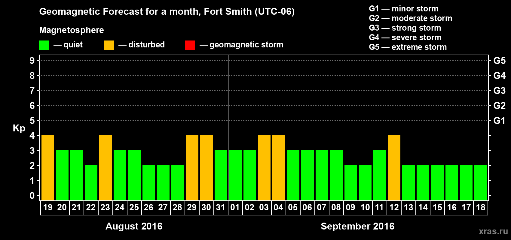
Task: Click the date label 10
Action: coord(365,207)
